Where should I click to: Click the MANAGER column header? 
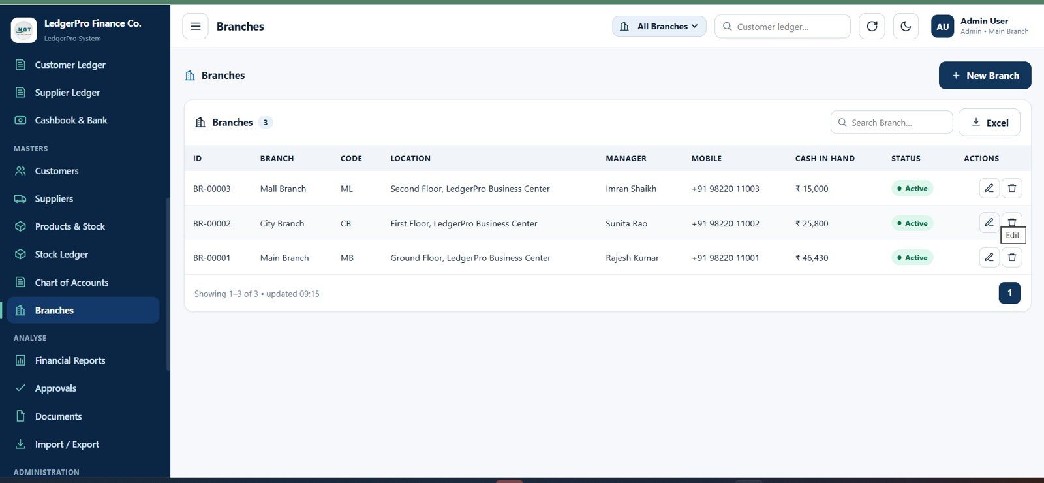point(626,159)
